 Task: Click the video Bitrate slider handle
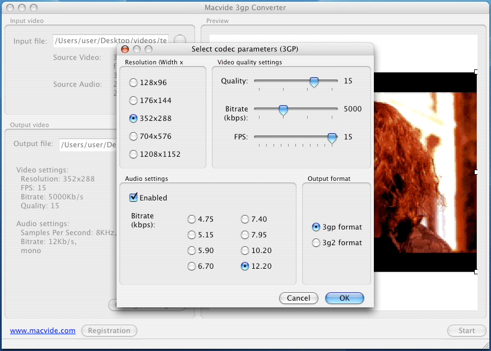tap(284, 110)
